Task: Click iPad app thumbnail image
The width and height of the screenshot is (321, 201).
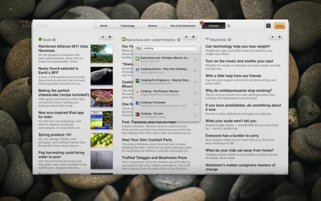Action: 102,120
